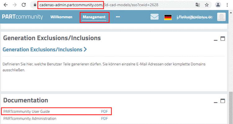The image size is (233, 124).
Task: Maximize the Generation Exclusions/Inclusions panel
Action: pos(223,39)
